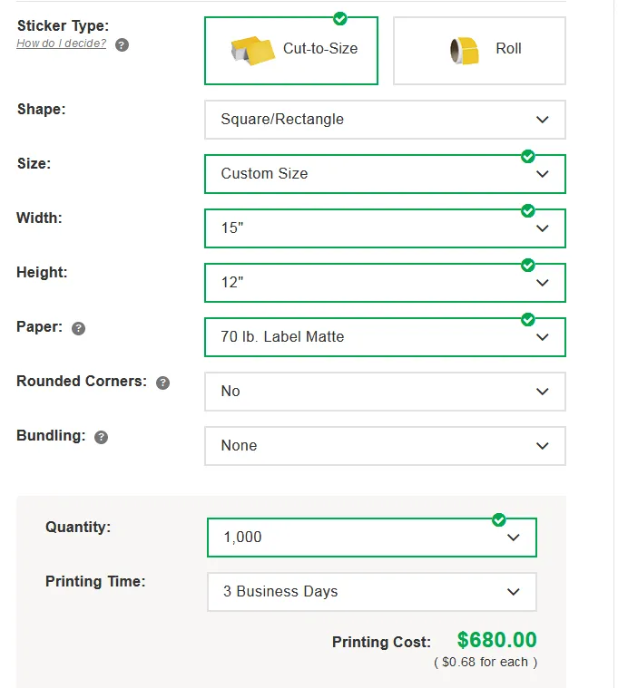Expand the Width dropdown set to 15"
618x688 pixels.
pos(385,228)
